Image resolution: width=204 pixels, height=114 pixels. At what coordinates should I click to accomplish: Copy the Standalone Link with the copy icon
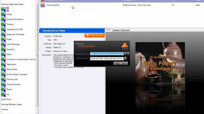tap(126, 53)
